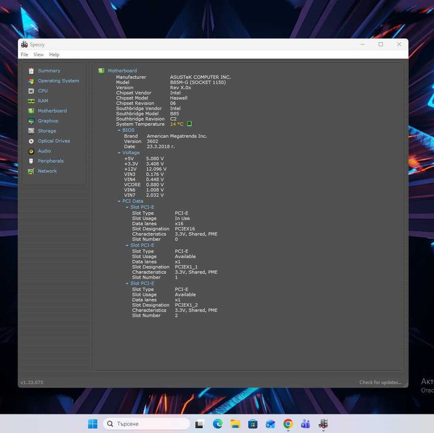Click the RAM module icon
Image resolution: width=434 pixels, height=433 pixels.
tap(31, 101)
